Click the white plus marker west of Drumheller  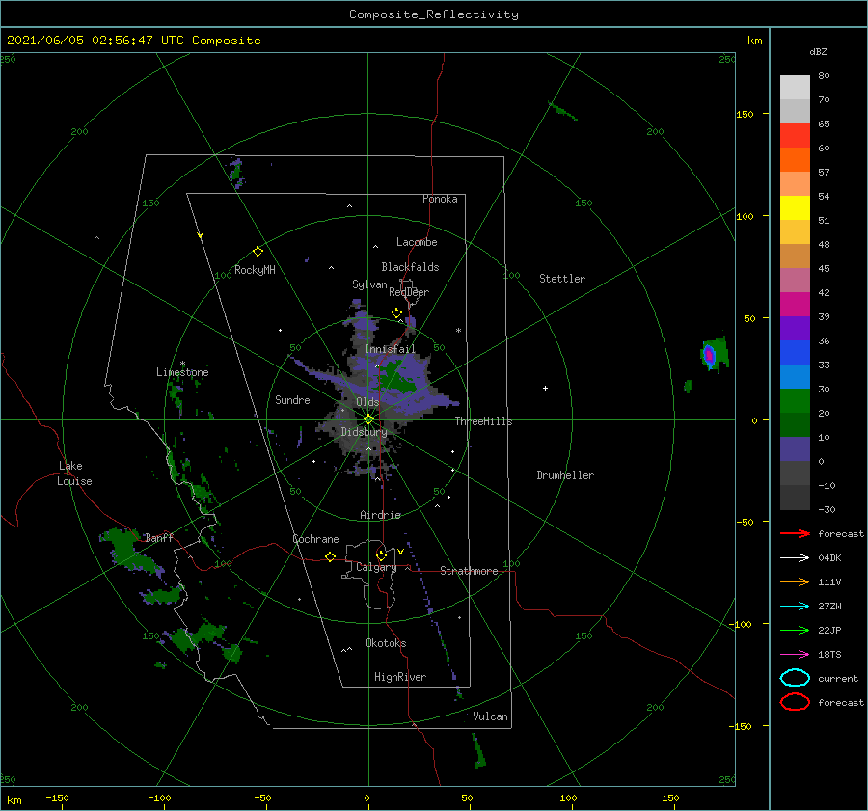tap(545, 388)
